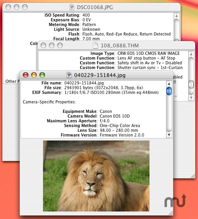Click the resize grip of 108_0888.THM window

tap(193, 176)
